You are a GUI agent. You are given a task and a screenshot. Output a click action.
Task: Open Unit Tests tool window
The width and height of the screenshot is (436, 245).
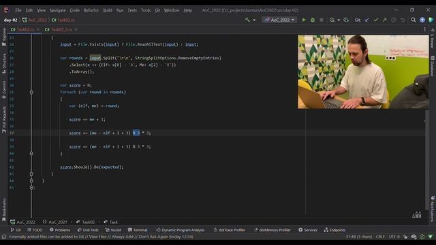coord(88,230)
